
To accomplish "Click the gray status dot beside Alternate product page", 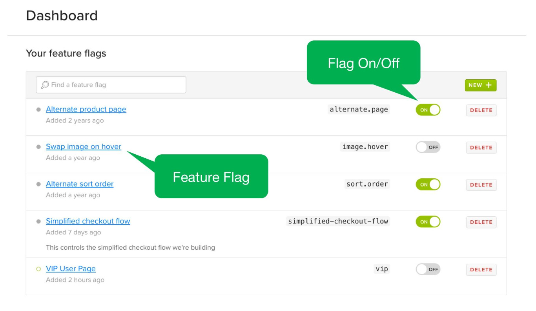I will point(38,109).
